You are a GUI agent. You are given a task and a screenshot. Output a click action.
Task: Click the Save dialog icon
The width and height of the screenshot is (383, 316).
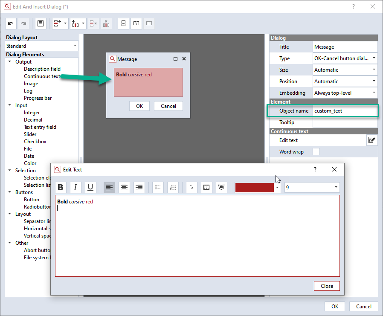pos(41,23)
